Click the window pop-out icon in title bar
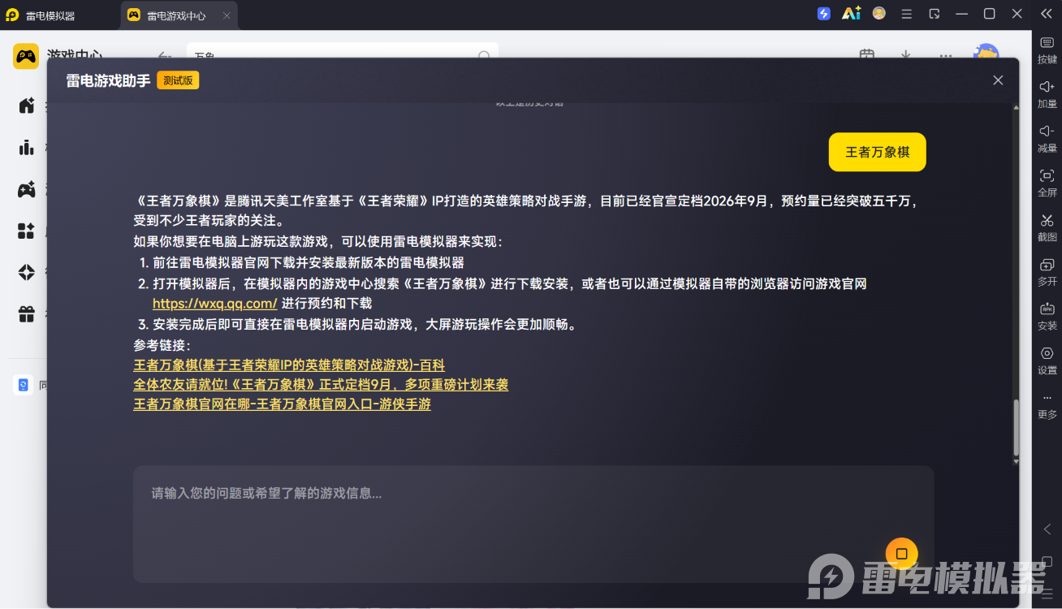The width and height of the screenshot is (1062, 609). pos(935,14)
